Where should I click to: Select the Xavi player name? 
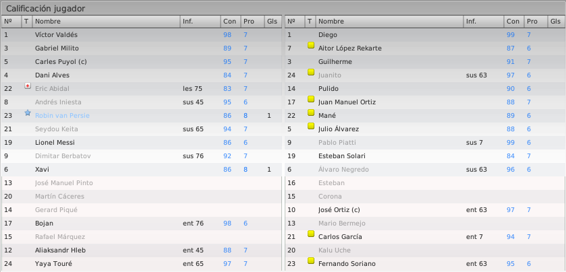pyautogui.click(x=42, y=170)
